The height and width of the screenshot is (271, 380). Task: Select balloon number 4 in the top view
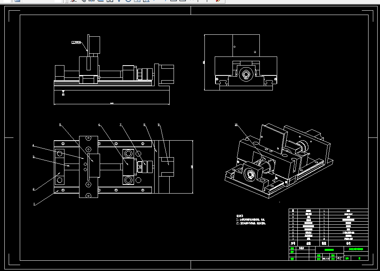click(34, 145)
